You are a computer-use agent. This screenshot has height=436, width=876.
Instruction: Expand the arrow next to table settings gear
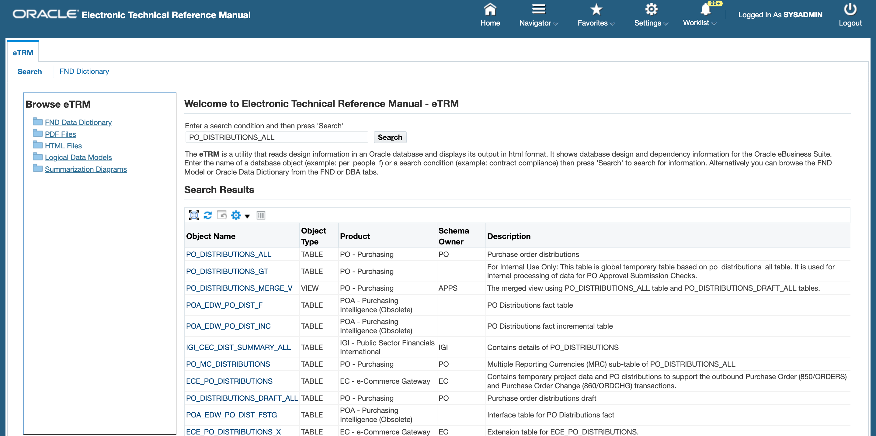pyautogui.click(x=247, y=216)
